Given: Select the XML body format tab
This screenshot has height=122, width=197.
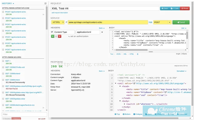Looking at the screenshot, I should [x=125, y=54].
